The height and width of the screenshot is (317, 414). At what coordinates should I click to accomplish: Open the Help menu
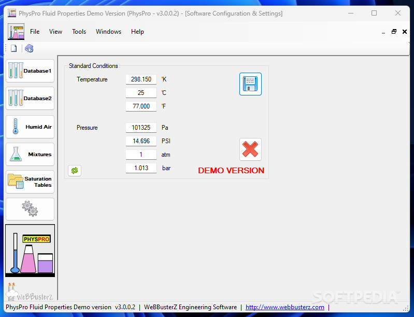[137, 32]
